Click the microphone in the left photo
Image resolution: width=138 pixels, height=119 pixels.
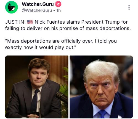(62, 97)
